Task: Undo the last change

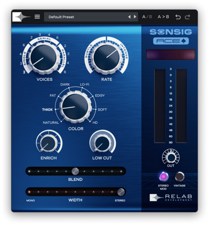Action: tap(178, 17)
